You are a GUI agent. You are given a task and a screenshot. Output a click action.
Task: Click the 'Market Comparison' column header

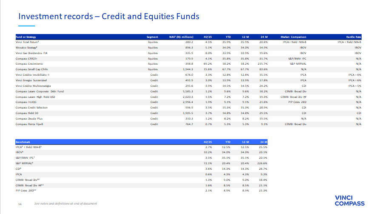294,37
